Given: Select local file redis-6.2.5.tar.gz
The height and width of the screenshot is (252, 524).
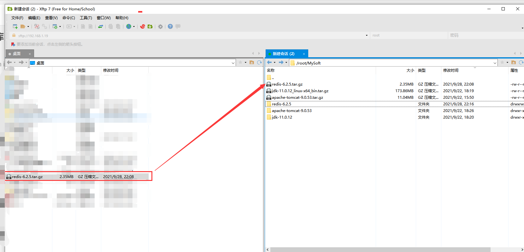Looking at the screenshot, I should pos(77,177).
